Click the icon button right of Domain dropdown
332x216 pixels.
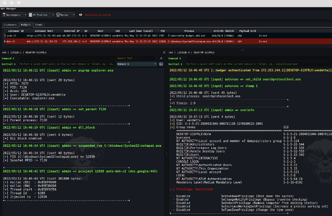tap(161, 64)
